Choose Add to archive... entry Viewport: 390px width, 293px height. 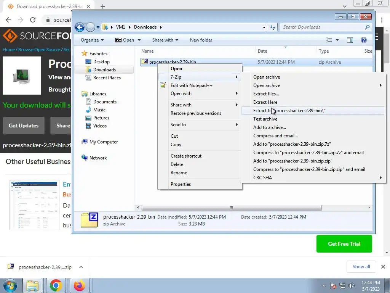313,127
